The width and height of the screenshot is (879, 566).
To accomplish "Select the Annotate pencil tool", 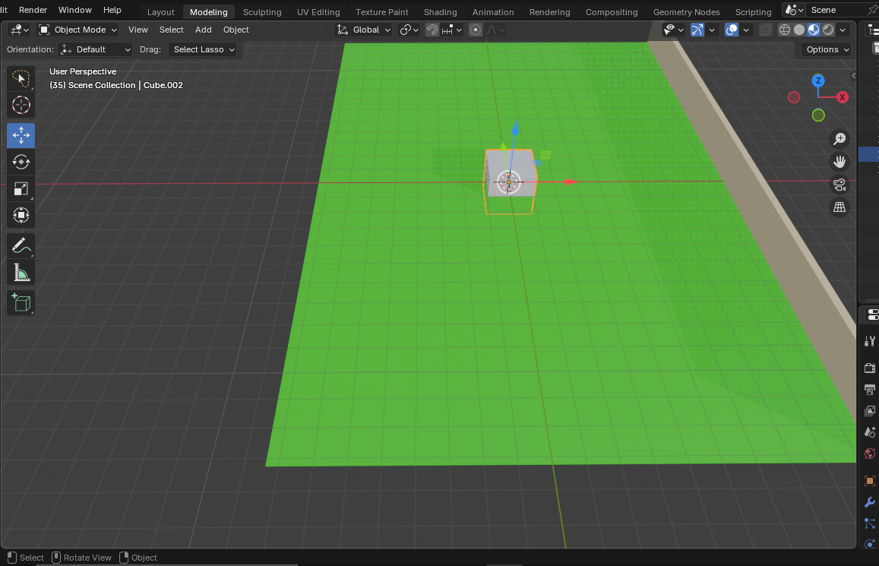I will point(21,245).
